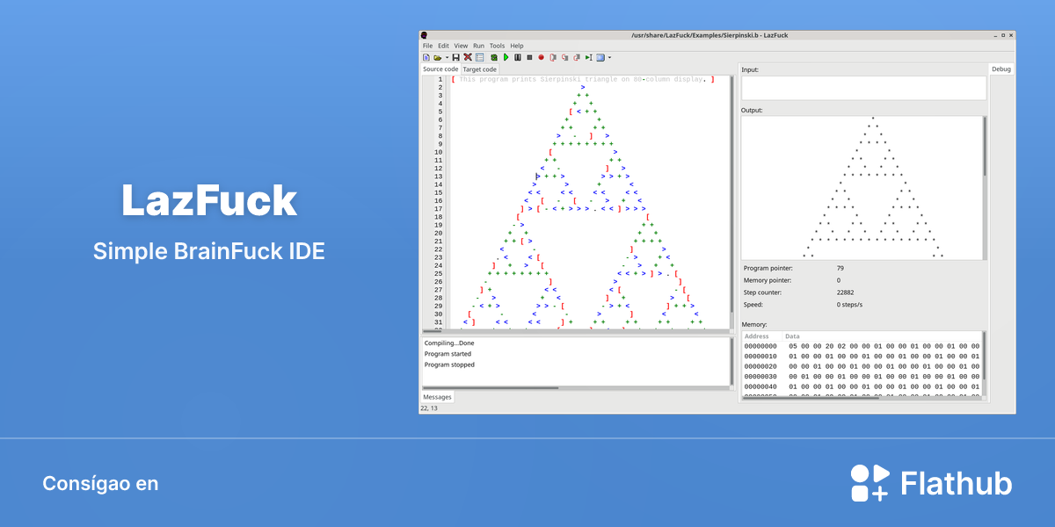The width and height of the screenshot is (1055, 527).
Task: Click line number 17 in the gutter
Action: [438, 208]
